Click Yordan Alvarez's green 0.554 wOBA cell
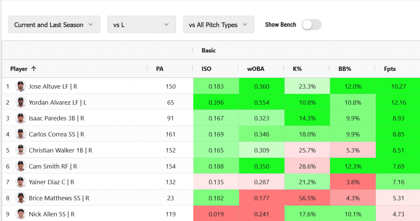420x221 pixels. [x=261, y=103]
